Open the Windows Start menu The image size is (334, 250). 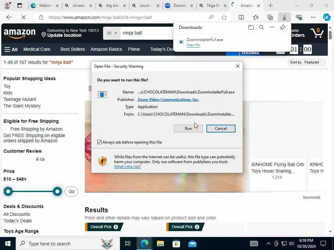coord(8,243)
